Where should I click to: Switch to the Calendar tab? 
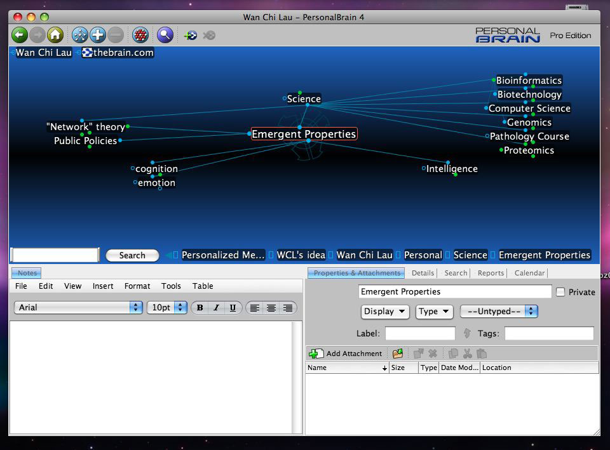click(529, 273)
